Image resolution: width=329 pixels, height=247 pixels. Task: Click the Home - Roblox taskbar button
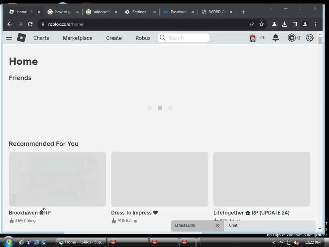pos(81,242)
